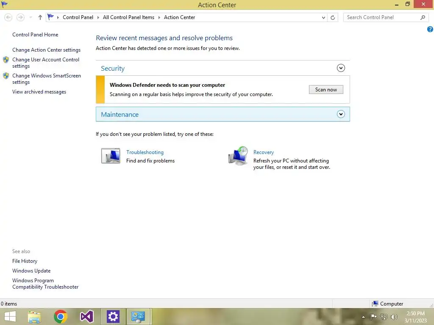Open Change User Account Control settings
The width and height of the screenshot is (434, 325).
pyautogui.click(x=46, y=63)
